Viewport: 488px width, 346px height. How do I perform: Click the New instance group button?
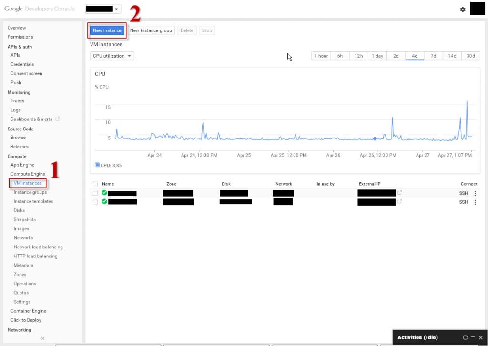(x=151, y=30)
